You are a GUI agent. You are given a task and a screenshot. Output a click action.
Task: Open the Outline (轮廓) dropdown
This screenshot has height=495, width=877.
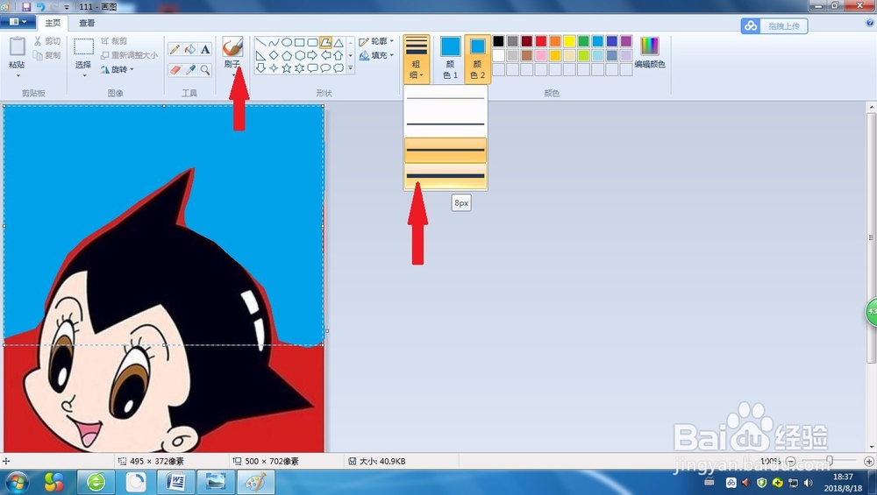(x=376, y=41)
